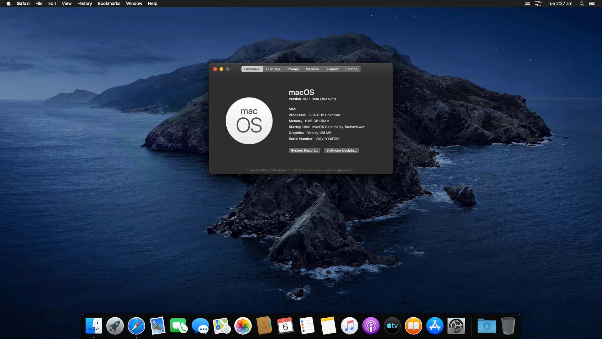Open Messages speech bubble icon

(x=200, y=326)
